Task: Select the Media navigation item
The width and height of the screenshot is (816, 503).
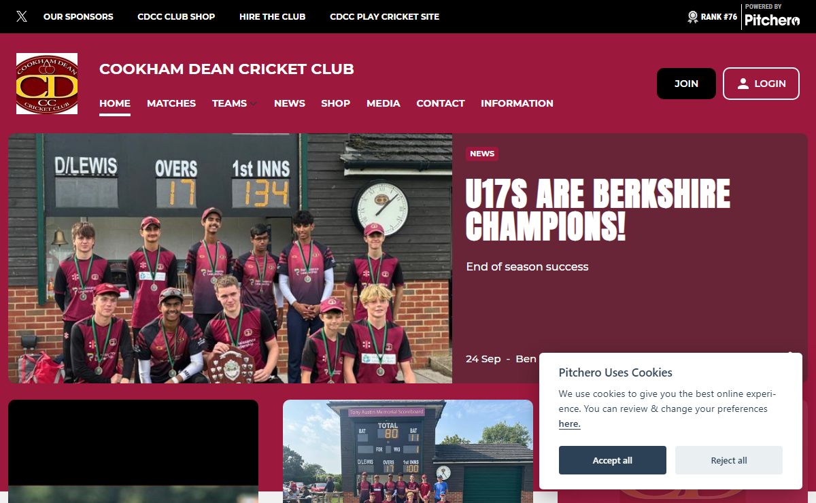Action: [384, 103]
